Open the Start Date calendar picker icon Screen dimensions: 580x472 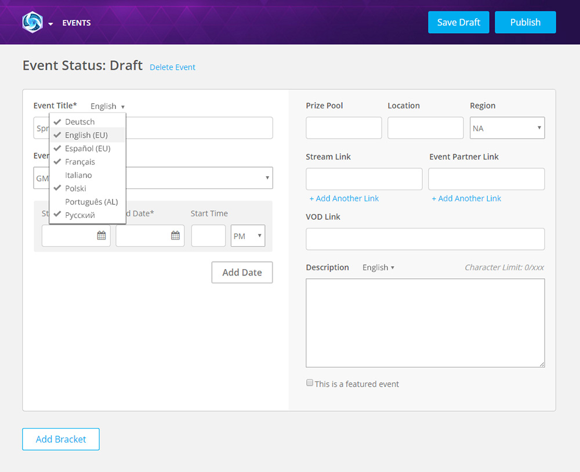[100, 235]
